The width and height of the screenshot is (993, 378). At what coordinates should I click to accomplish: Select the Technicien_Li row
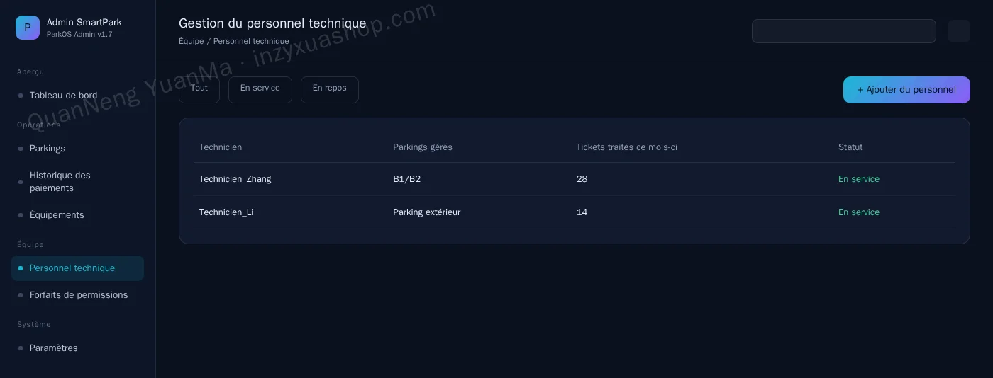tap(575, 212)
